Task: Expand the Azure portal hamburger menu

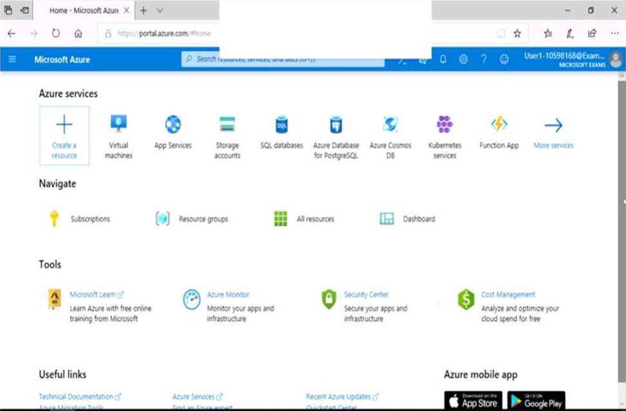Action: coord(12,59)
